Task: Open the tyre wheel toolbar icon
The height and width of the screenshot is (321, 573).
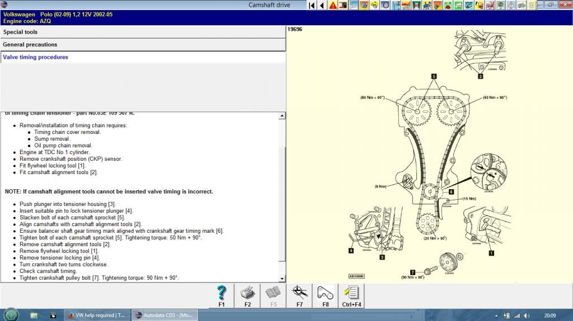Action: point(385,5)
